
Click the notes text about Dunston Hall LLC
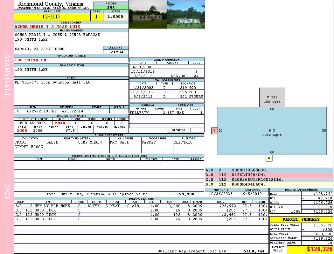(52, 82)
